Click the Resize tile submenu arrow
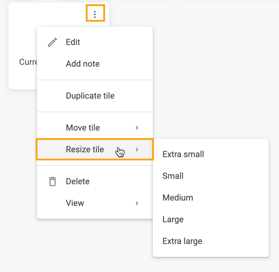 (x=137, y=149)
